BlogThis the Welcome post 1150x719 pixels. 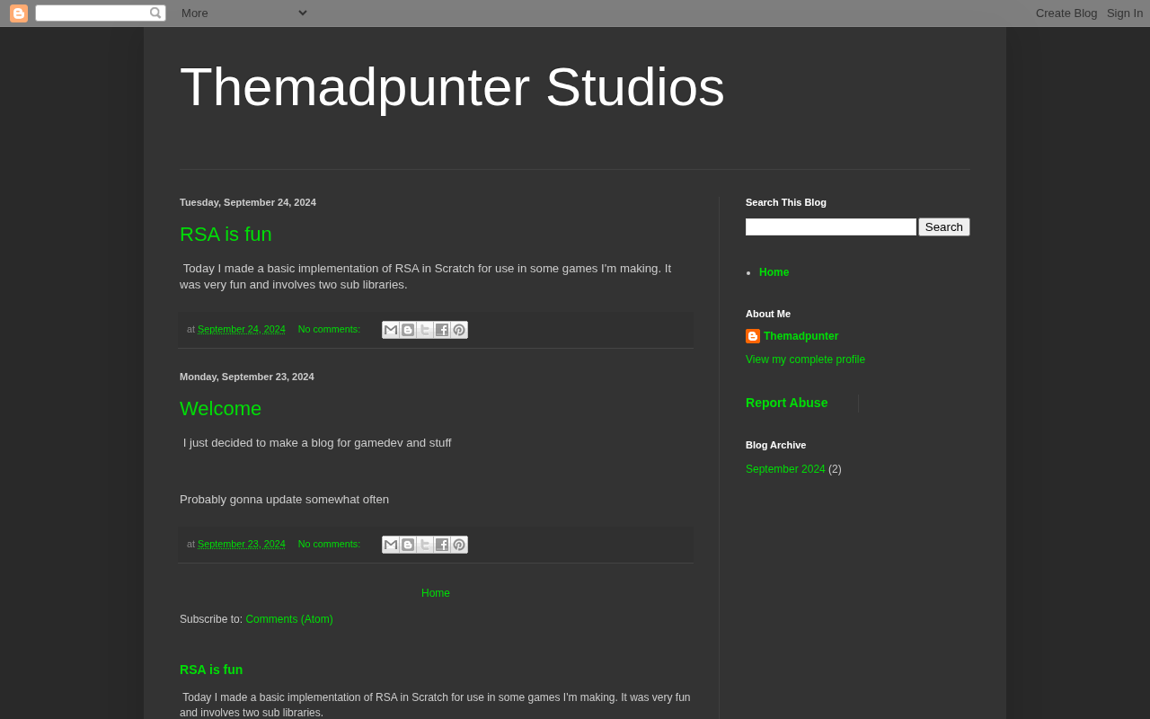[408, 545]
